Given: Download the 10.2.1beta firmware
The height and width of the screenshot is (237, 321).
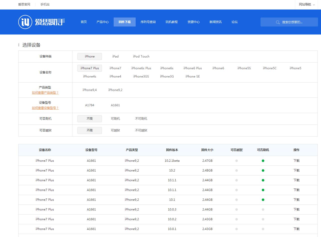Looking at the screenshot, I should click(x=296, y=161).
